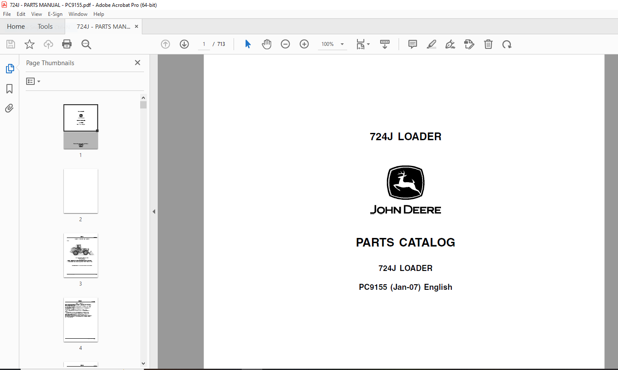Open thumbnail panel options dropdown
This screenshot has height=370, width=618.
tap(33, 81)
